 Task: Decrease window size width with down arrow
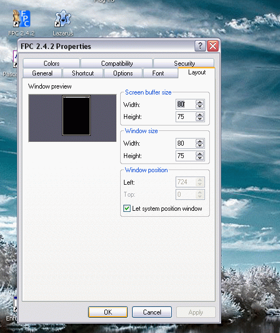(x=200, y=146)
